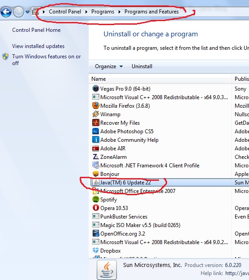Expand arrow before Control Panel breadcrumb
Screen dimensions: 249x280
(x=44, y=12)
